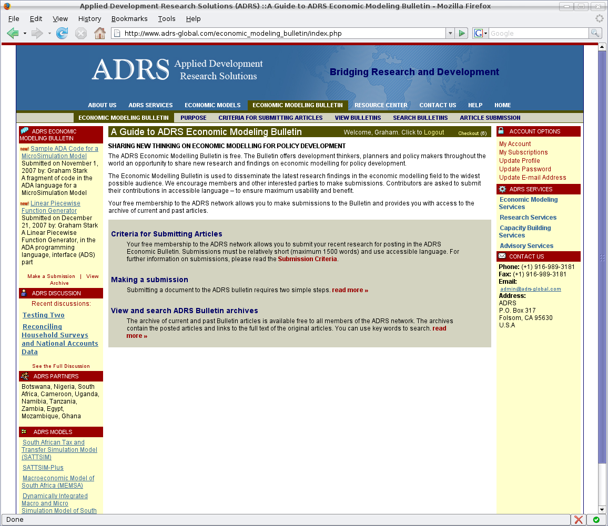Viewport: 608px width, 526px height.
Task: Click inside the Google search field
Action: (538, 33)
